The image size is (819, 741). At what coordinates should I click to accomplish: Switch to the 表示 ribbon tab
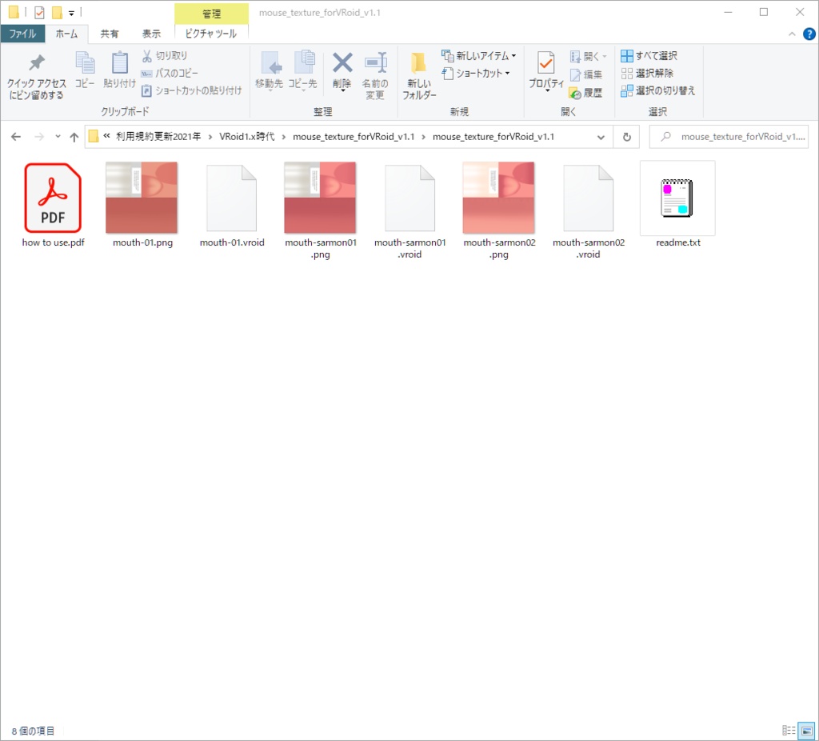coord(152,34)
